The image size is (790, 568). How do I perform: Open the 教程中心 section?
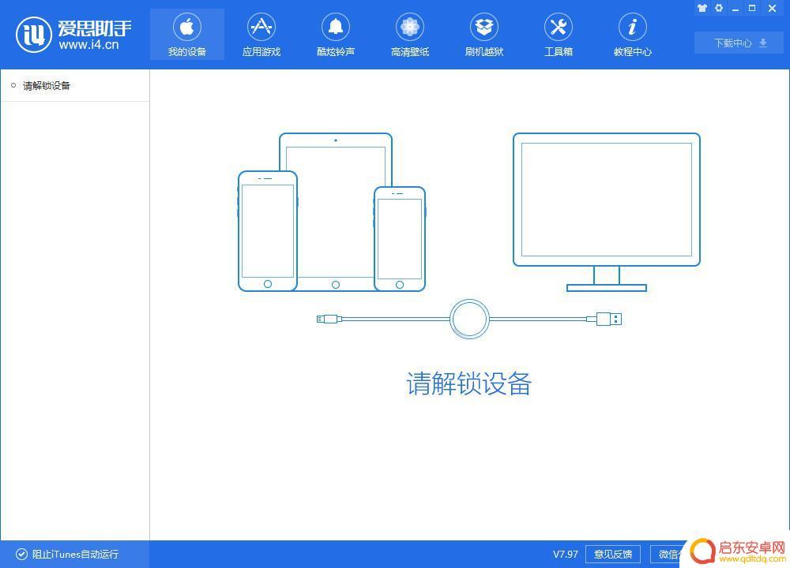pyautogui.click(x=632, y=34)
